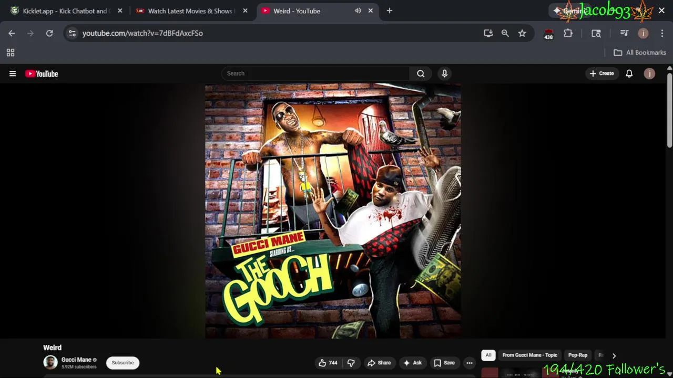Open the YouTube guide hamburger menu
The height and width of the screenshot is (378, 673).
pos(13,73)
